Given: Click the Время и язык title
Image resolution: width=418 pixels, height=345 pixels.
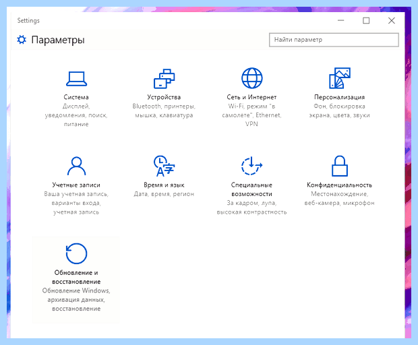Looking at the screenshot, I should [164, 185].
